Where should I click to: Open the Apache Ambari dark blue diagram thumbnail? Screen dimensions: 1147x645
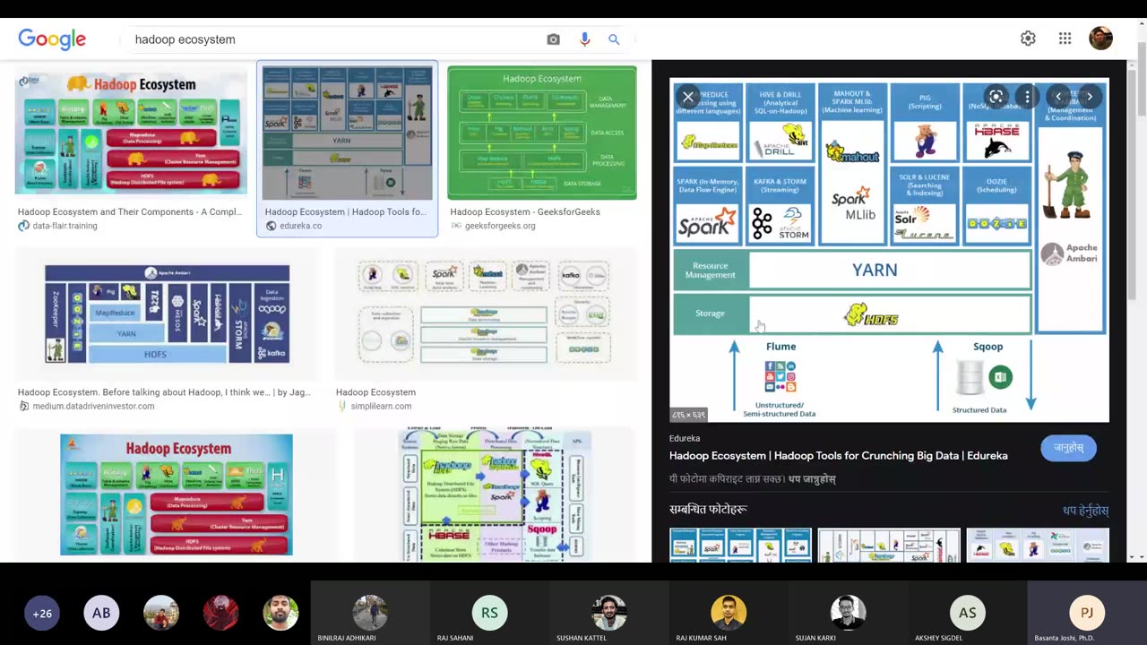tap(168, 314)
